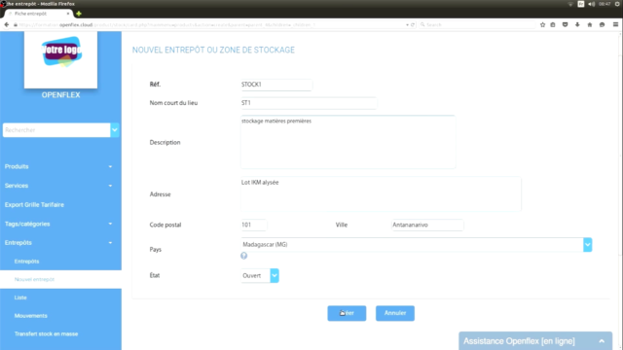Open the Firefox hamburger menu
The width and height of the screenshot is (623, 350).
(615, 24)
